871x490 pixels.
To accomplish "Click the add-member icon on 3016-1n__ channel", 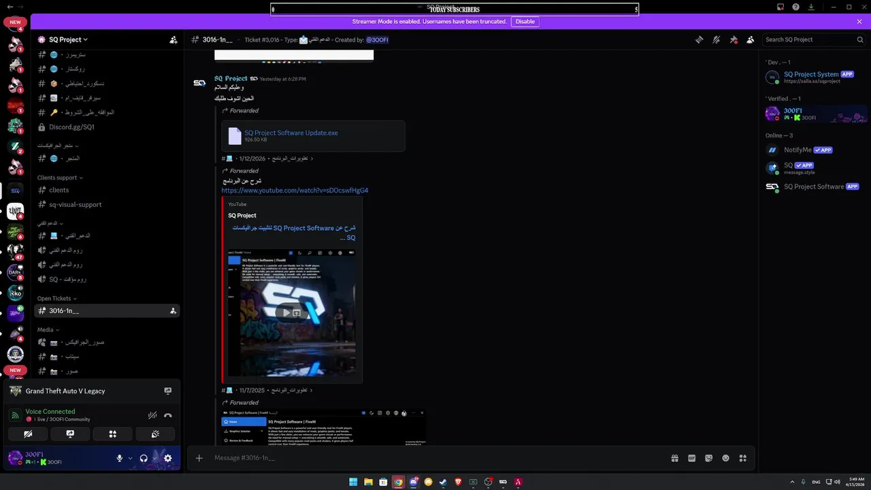I will (173, 311).
